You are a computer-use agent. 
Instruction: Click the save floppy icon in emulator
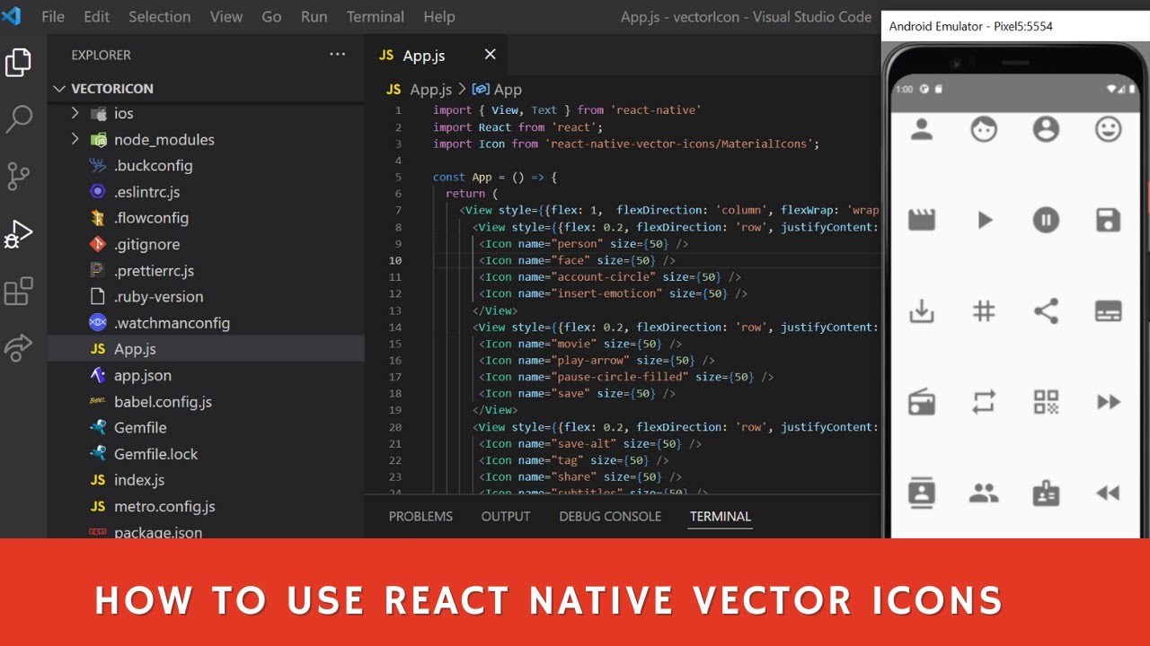[x=1109, y=220]
